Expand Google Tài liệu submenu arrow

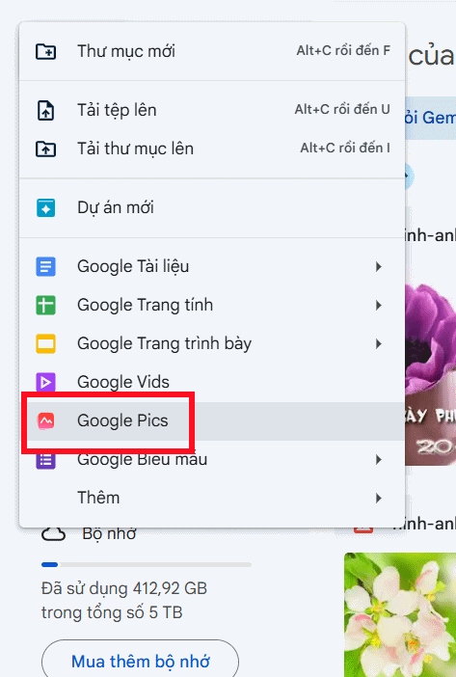click(x=378, y=266)
